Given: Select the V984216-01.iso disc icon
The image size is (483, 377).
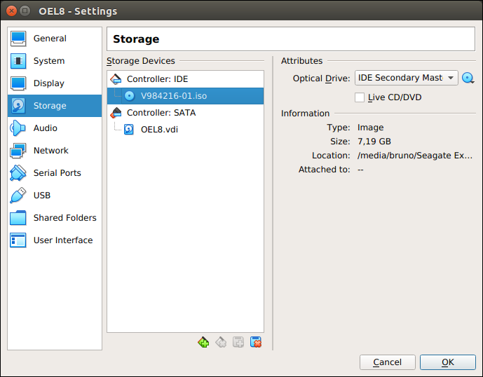Looking at the screenshot, I should point(130,96).
